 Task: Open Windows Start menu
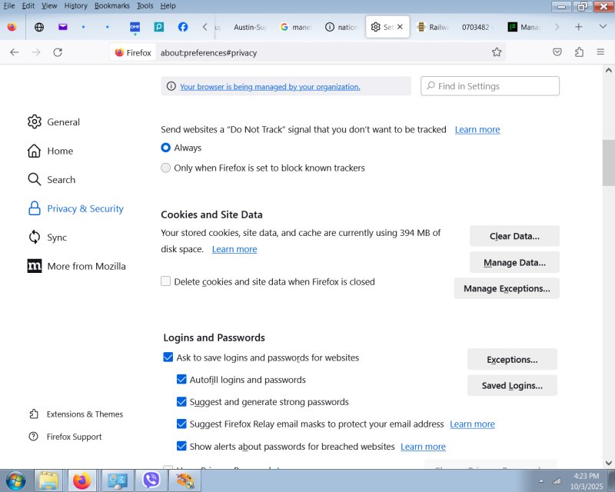(16, 480)
